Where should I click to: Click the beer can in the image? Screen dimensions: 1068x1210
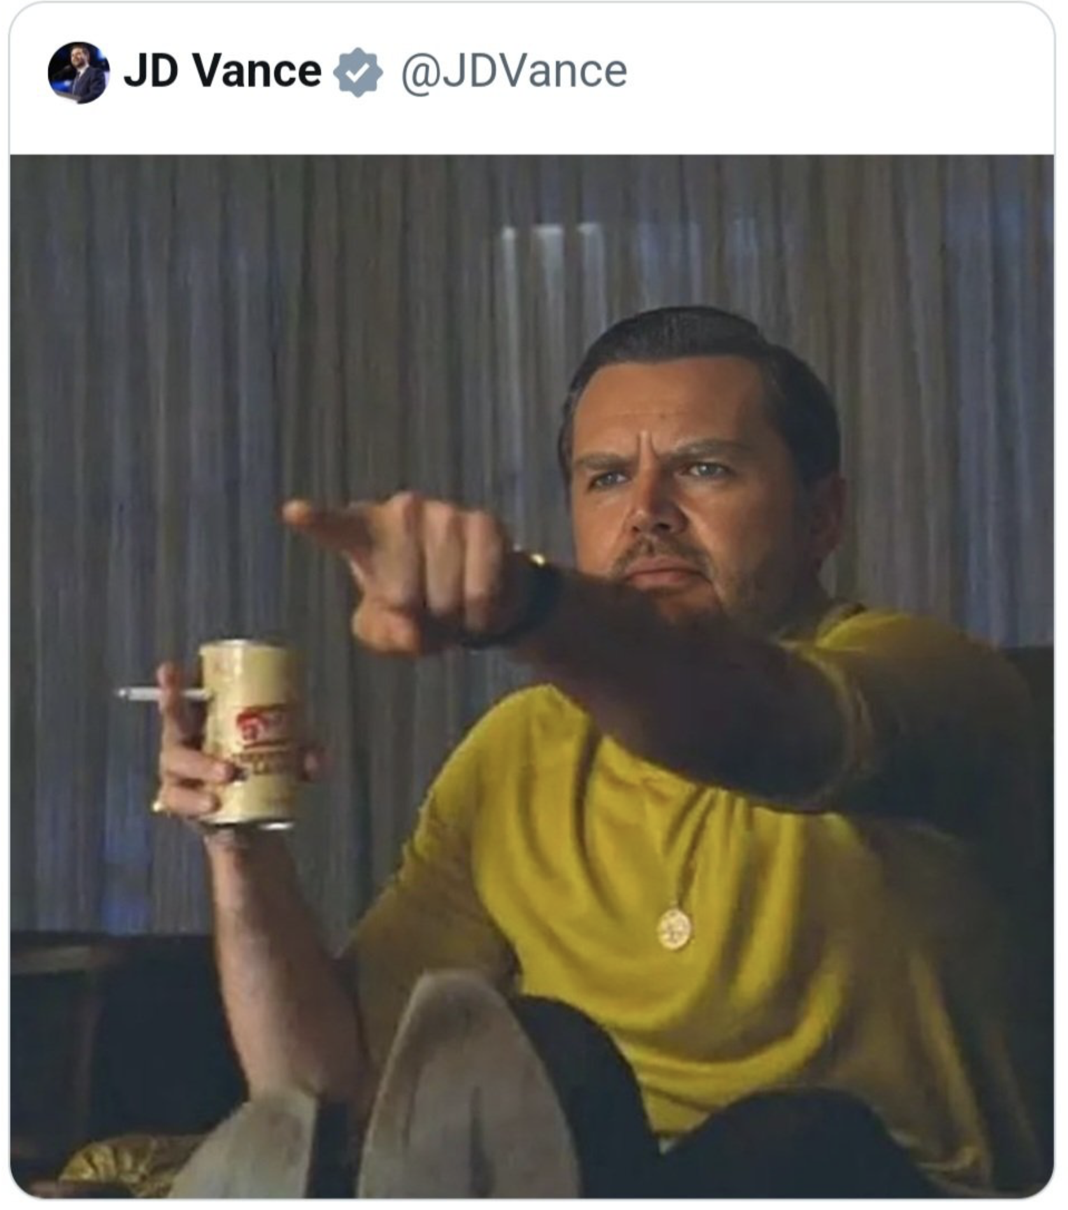tap(252, 735)
